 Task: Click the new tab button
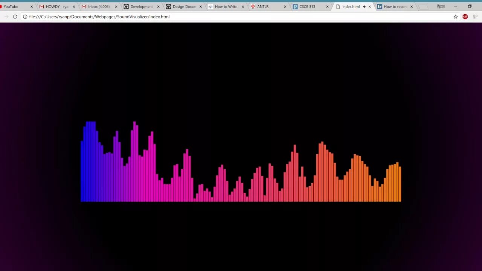(423, 7)
